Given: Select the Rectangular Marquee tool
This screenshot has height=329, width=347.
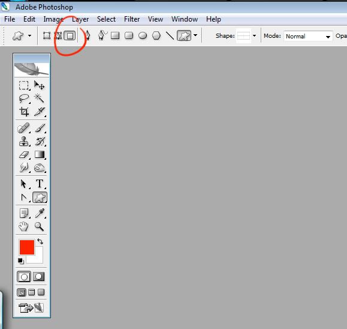Looking at the screenshot, I should (24, 85).
